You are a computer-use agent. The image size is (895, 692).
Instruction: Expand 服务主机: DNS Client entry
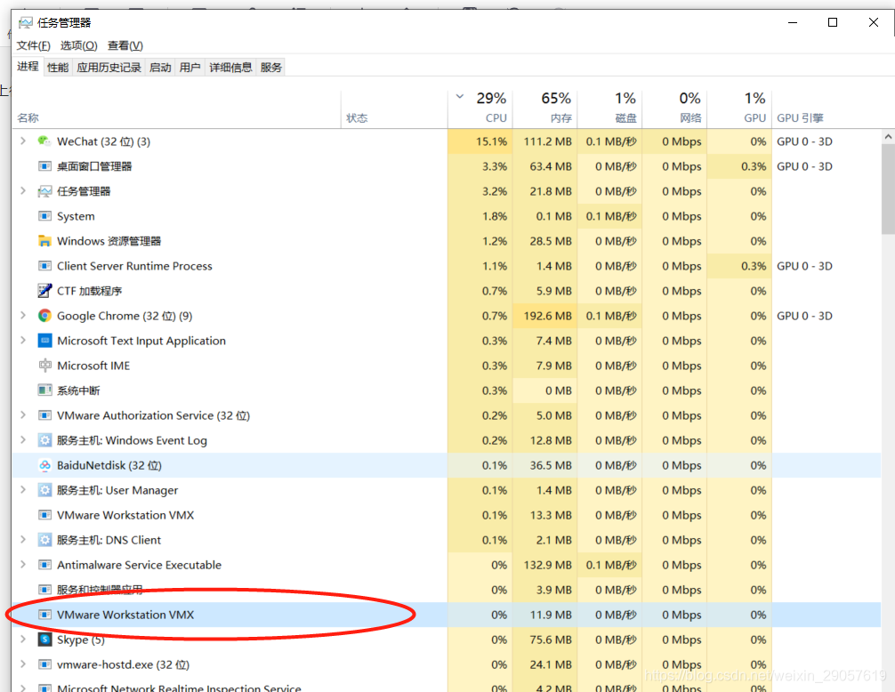click(x=23, y=540)
